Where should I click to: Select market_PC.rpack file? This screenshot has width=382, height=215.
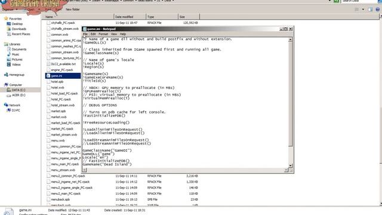pyautogui.click(x=62, y=129)
